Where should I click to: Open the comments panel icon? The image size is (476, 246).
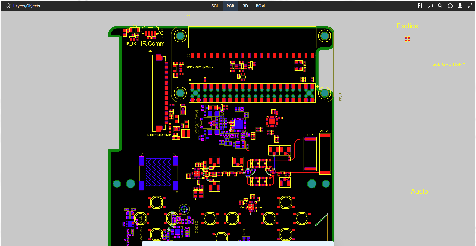click(430, 6)
